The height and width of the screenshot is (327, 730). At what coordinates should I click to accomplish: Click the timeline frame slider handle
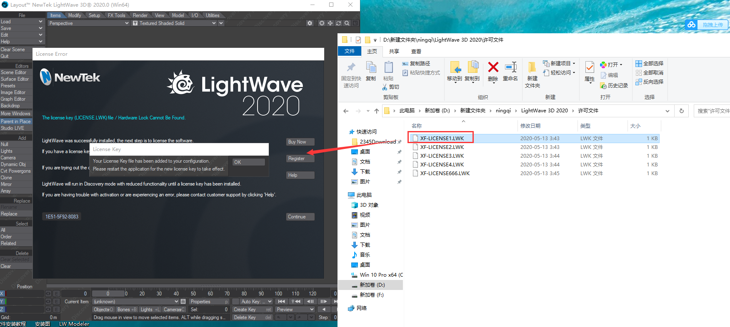tap(107, 294)
